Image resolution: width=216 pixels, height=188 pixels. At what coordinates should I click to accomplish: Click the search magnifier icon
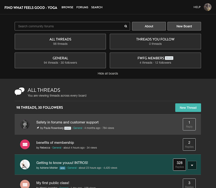coord(126,26)
